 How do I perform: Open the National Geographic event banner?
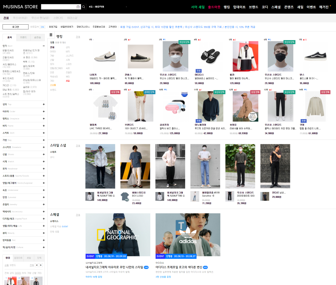[x=118, y=235]
